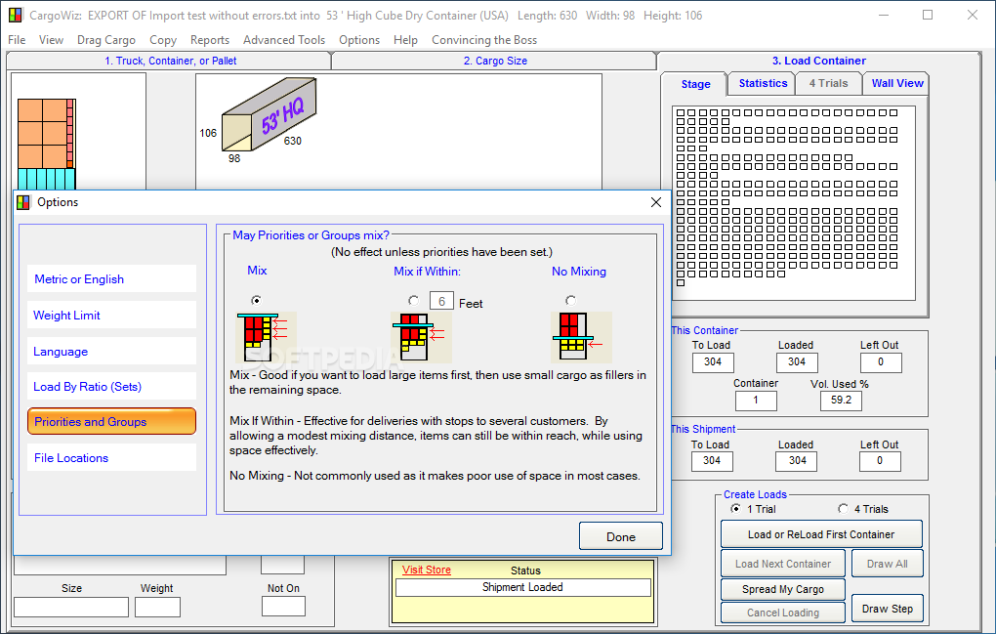Select the Mix if Within radio button

click(x=413, y=300)
